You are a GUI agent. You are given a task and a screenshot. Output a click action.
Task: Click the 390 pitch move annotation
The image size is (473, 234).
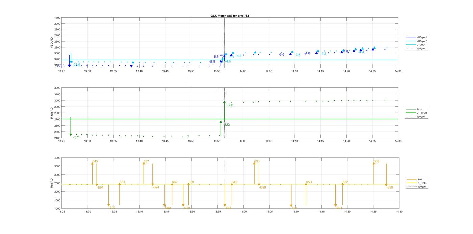point(230,105)
